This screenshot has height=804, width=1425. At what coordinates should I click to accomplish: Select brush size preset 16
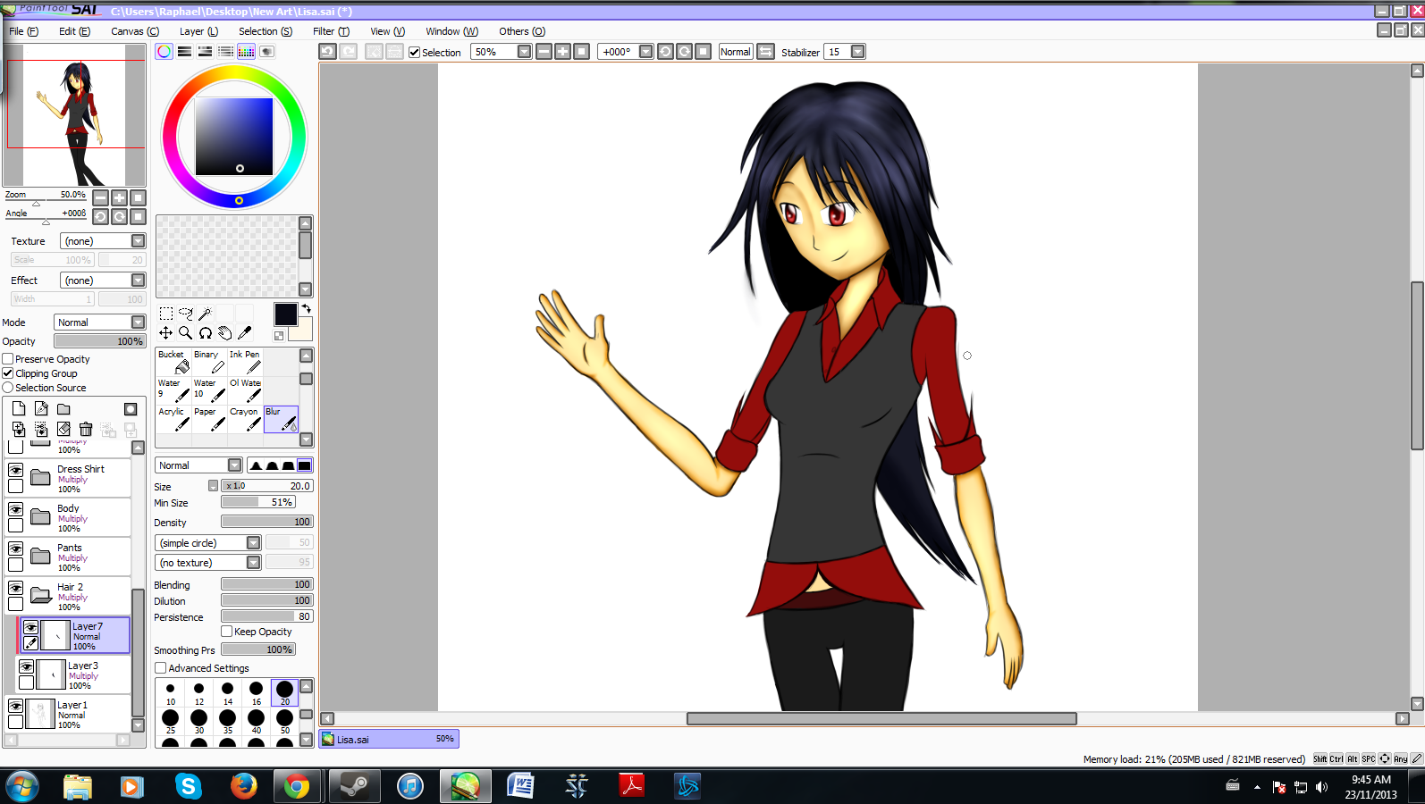point(257,692)
